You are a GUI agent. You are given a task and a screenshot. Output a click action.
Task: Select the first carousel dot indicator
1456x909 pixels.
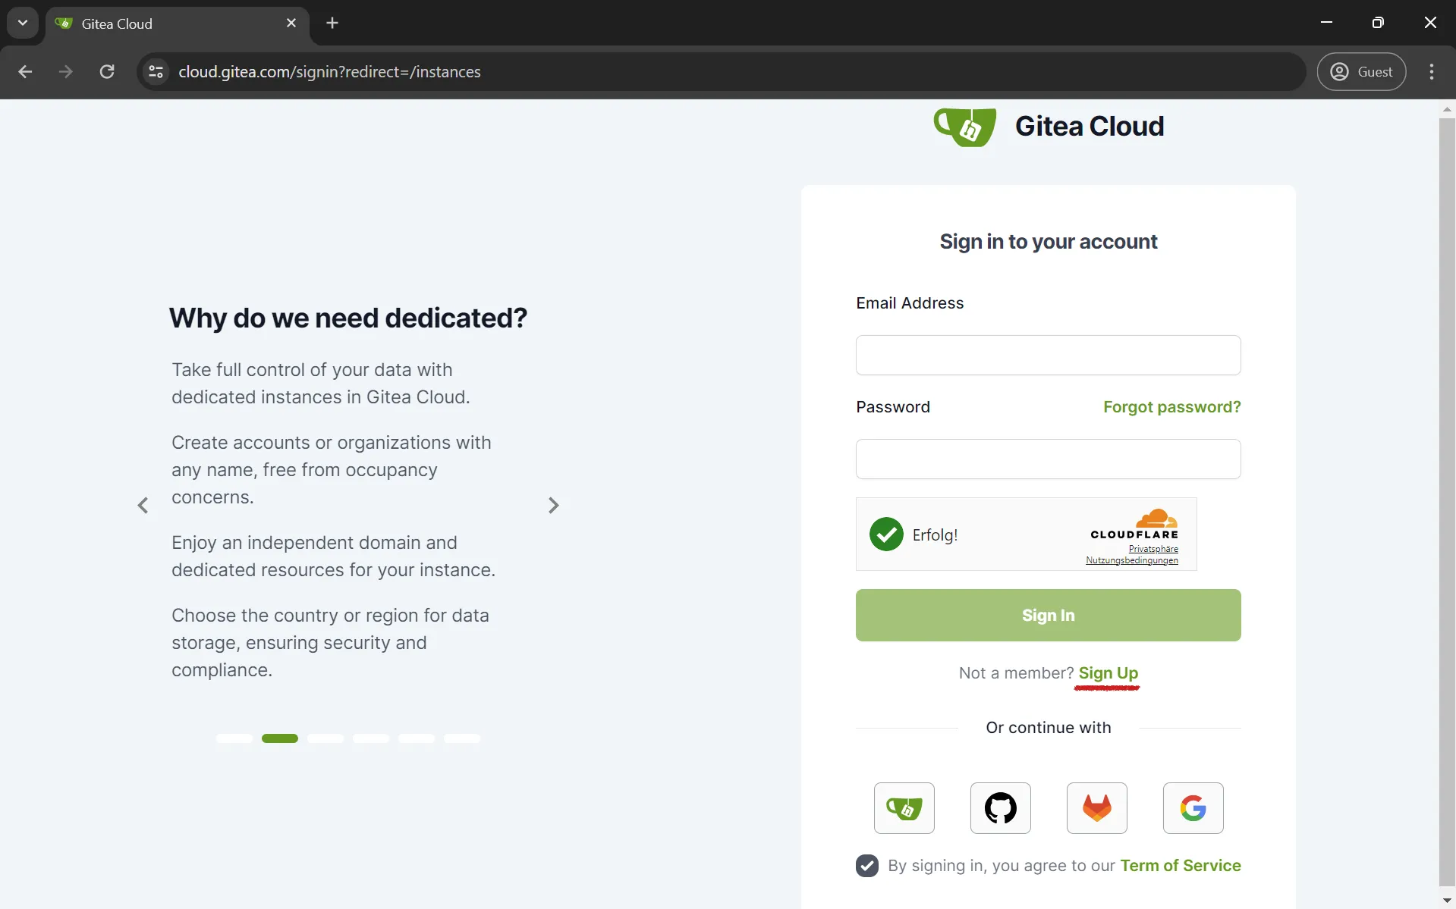(x=235, y=738)
